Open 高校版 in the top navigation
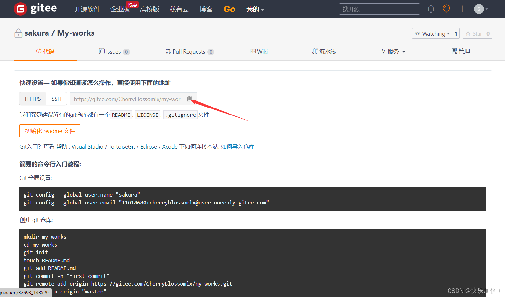 point(150,9)
